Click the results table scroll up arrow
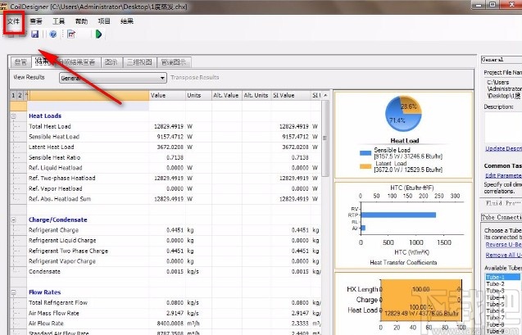 tap(325, 96)
